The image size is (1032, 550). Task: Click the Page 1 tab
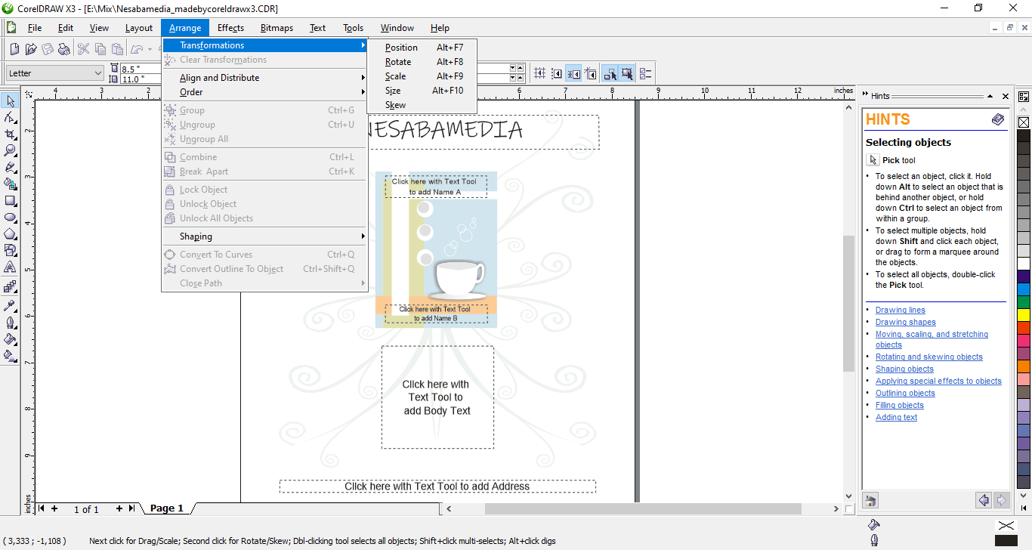pos(166,508)
